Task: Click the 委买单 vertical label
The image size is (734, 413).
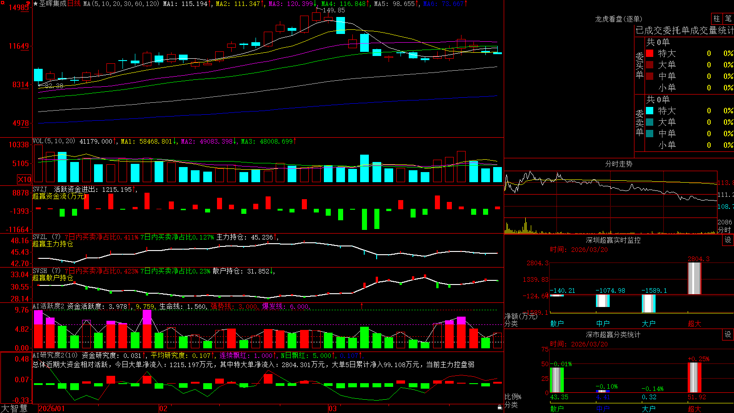Action: click(639, 65)
